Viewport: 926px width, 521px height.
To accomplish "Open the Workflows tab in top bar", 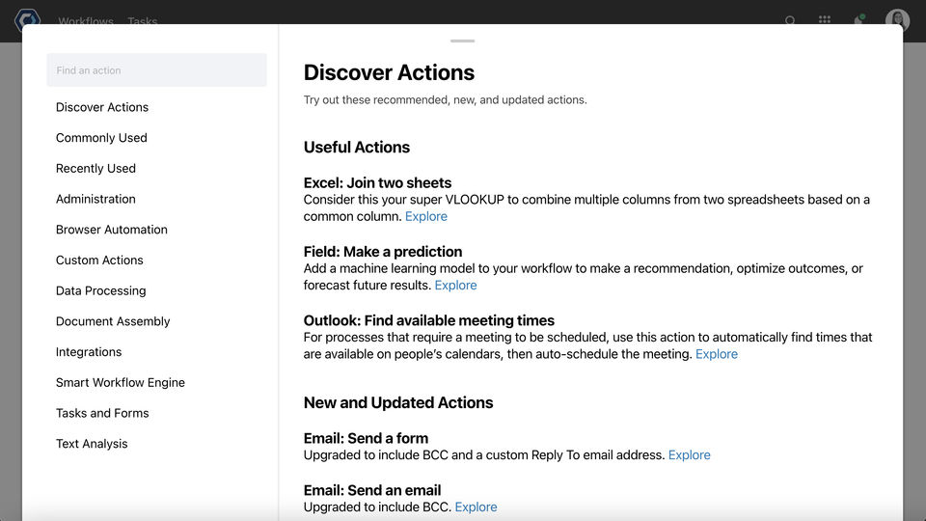I will [x=86, y=20].
